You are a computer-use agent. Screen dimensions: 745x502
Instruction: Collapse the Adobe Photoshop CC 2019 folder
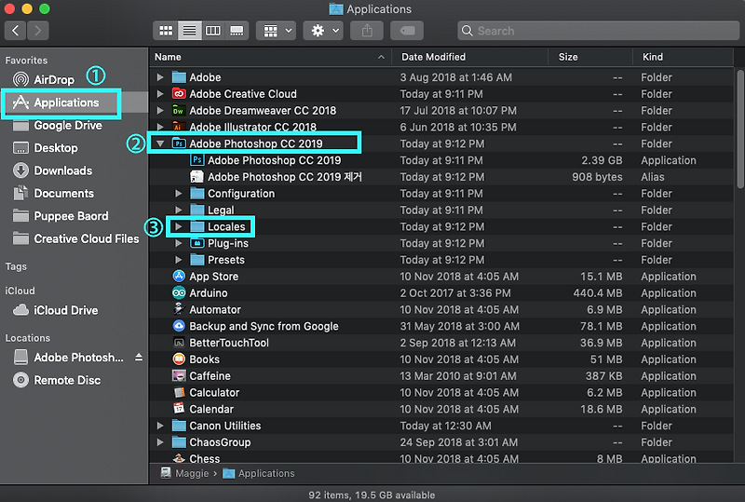click(160, 143)
